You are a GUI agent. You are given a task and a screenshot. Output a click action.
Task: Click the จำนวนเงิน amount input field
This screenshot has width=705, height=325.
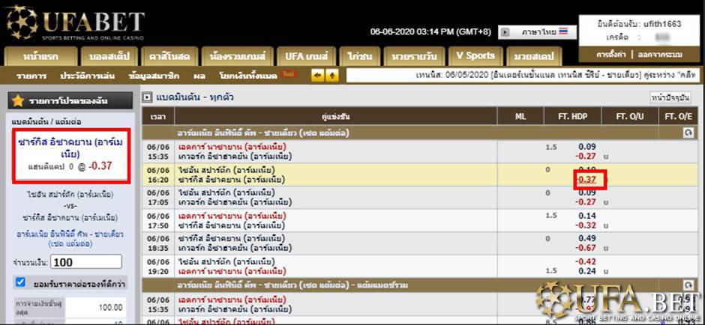(x=86, y=261)
